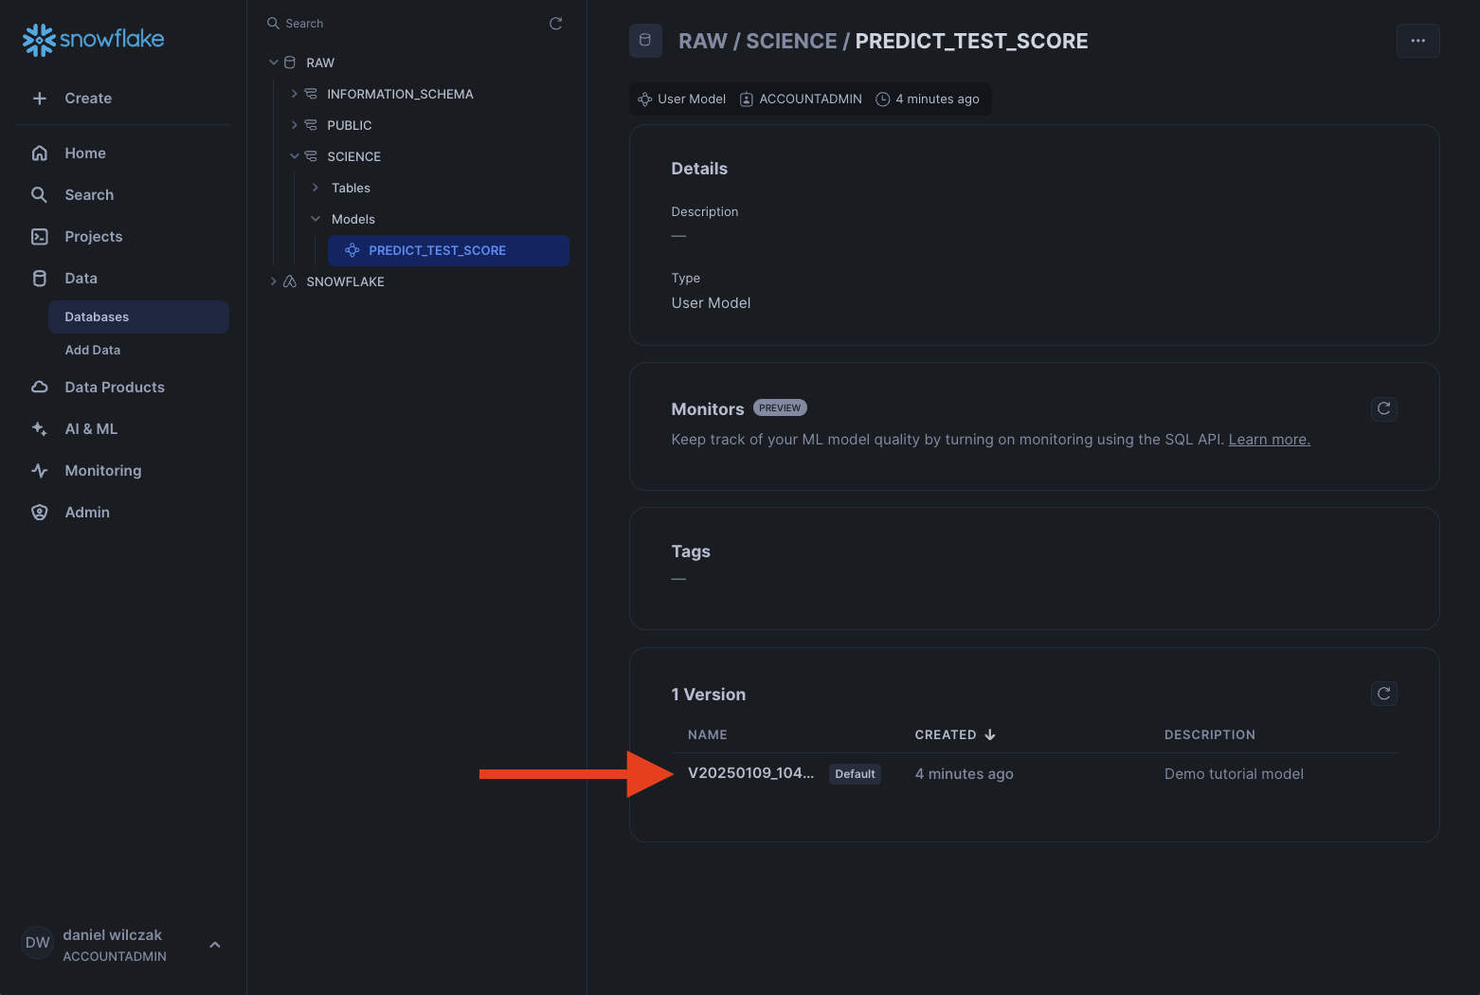Screen dimensions: 1480x995
Task: Expand the PUBLIC schema
Action: point(295,125)
